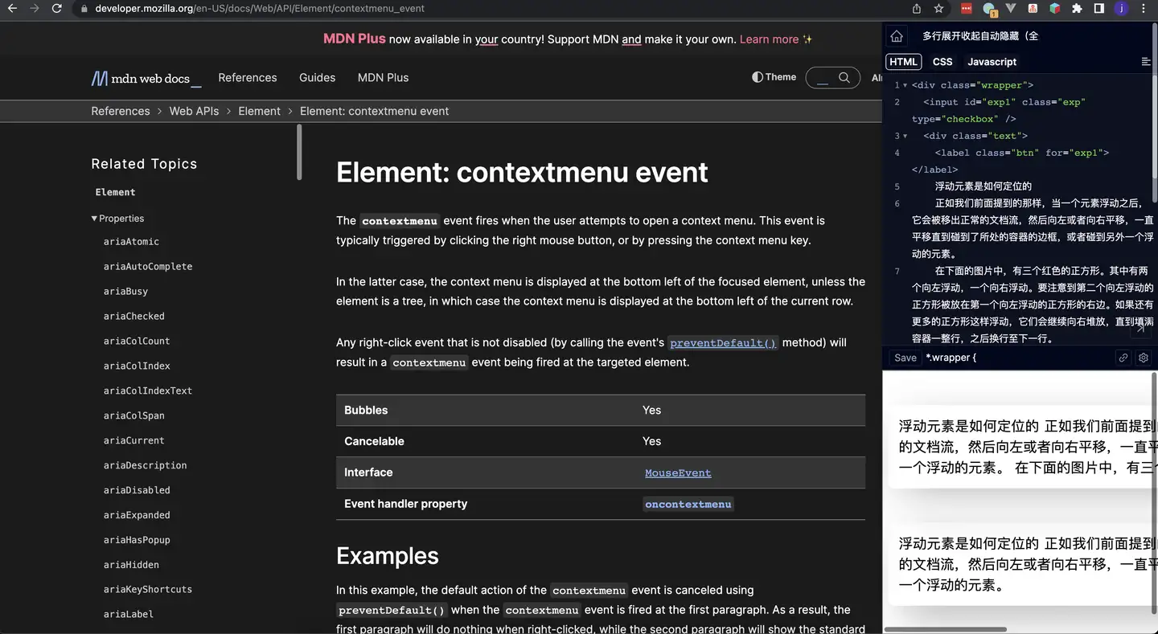Click the search magnifier icon
The width and height of the screenshot is (1158, 634).
coord(844,77)
